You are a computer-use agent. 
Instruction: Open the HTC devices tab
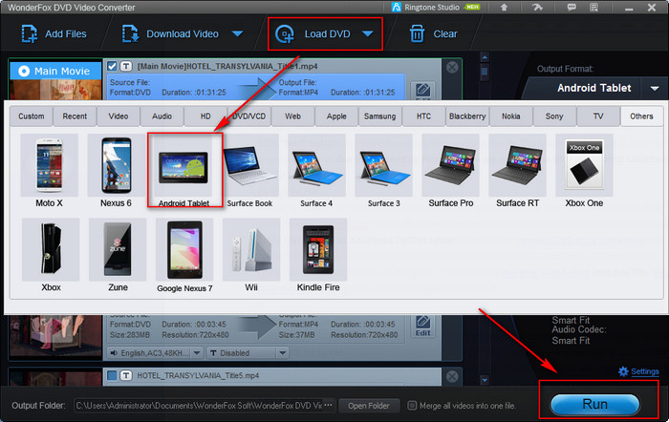423,116
